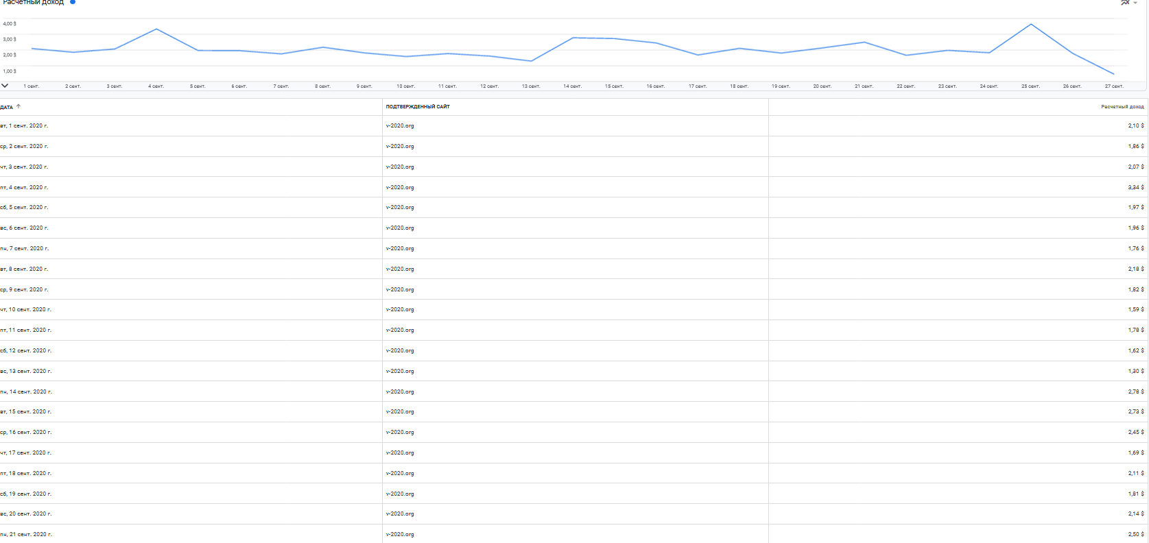
Task: Click the blue legend dot for Расчетный доход
Action: click(x=73, y=2)
